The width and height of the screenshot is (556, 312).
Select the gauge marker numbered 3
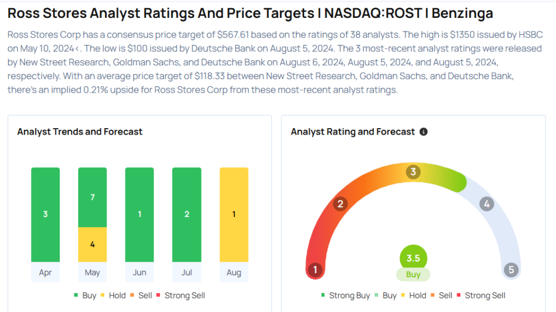[413, 172]
